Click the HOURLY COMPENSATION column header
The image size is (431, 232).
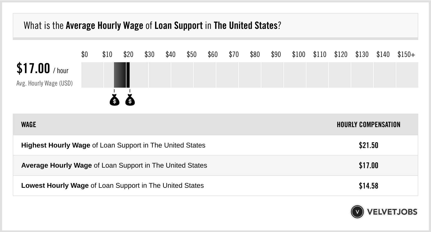click(x=368, y=125)
